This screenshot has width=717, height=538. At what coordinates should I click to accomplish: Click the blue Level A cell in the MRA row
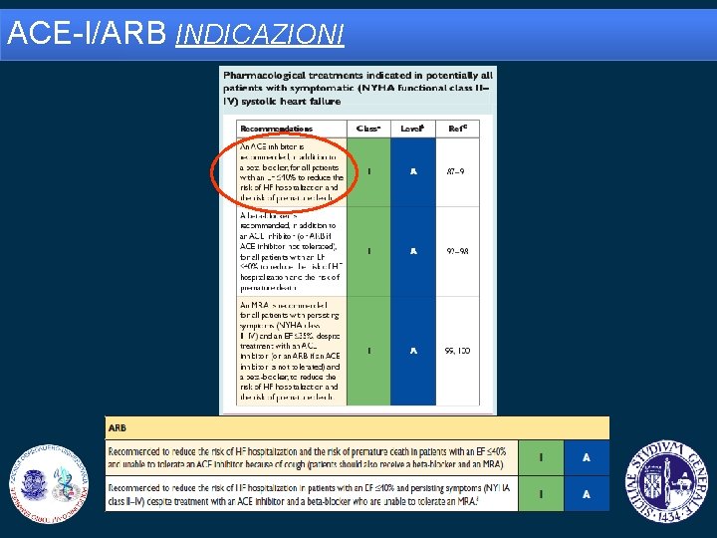pyautogui.click(x=413, y=351)
